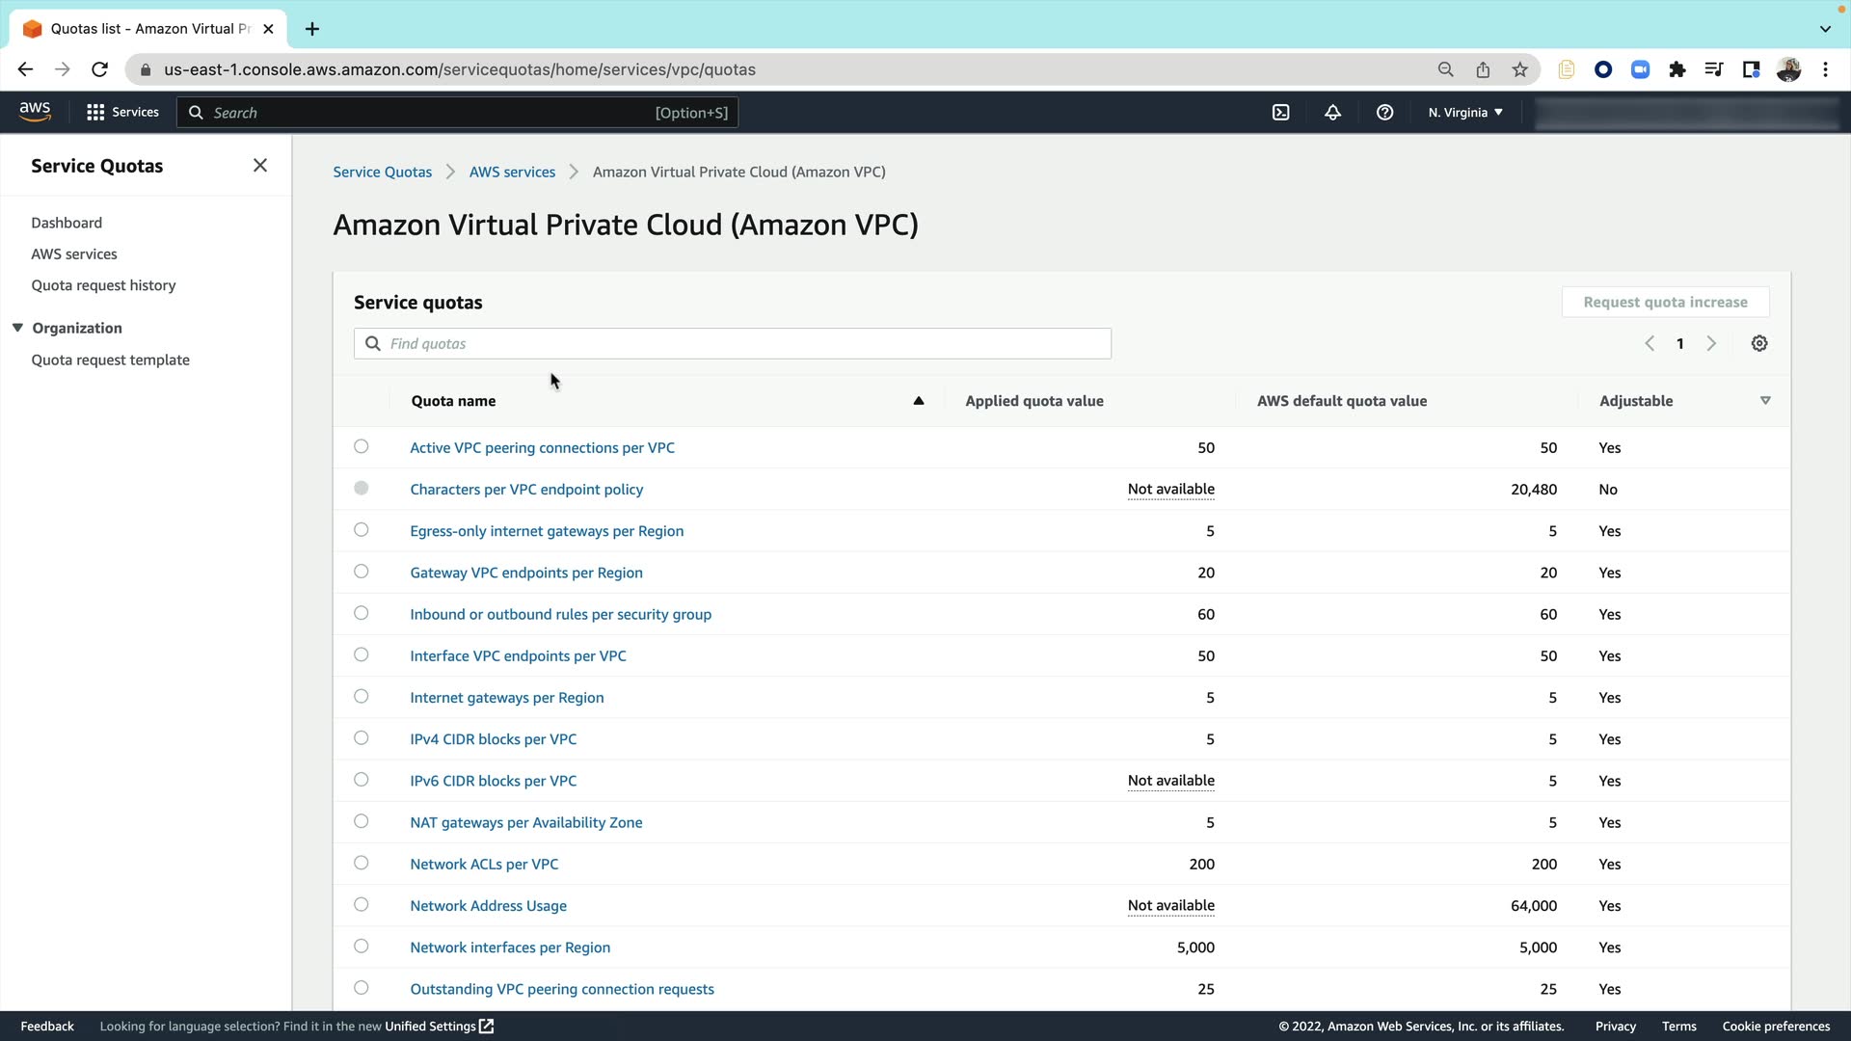Open the Adjustable column filter arrow
The width and height of the screenshot is (1851, 1041).
click(x=1765, y=401)
